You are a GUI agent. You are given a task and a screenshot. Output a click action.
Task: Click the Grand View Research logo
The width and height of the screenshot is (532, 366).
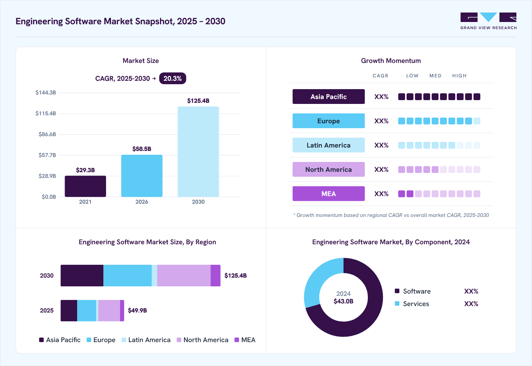coord(488,21)
